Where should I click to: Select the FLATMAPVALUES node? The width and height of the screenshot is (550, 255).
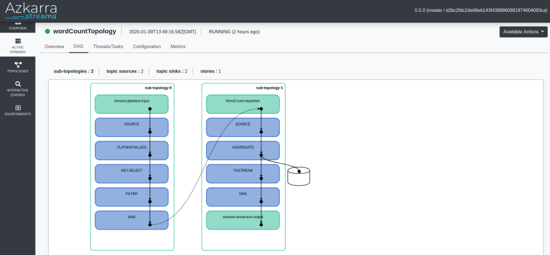(x=131, y=151)
